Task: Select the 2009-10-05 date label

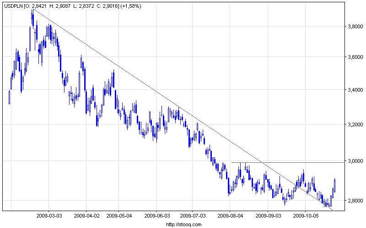Action: (306, 216)
